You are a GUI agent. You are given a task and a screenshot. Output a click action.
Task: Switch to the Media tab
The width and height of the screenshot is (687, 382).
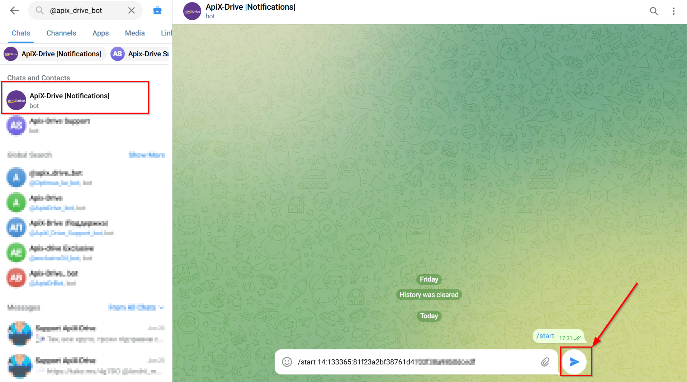pos(135,33)
